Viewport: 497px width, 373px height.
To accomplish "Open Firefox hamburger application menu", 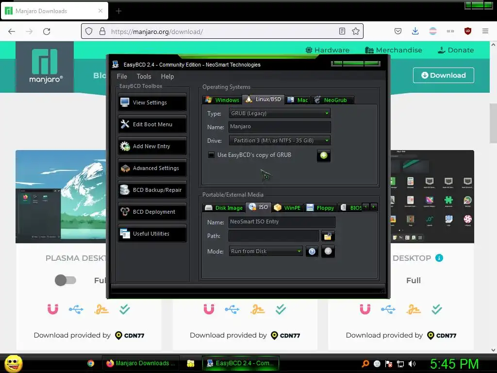I will click(485, 31).
